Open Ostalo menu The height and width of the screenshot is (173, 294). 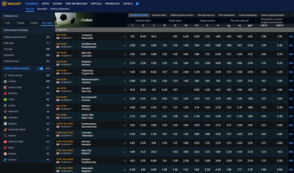128,3
